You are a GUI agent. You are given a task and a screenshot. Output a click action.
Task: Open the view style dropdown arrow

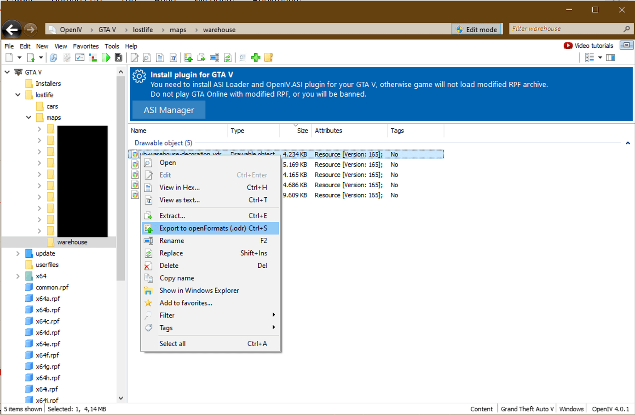tap(600, 58)
